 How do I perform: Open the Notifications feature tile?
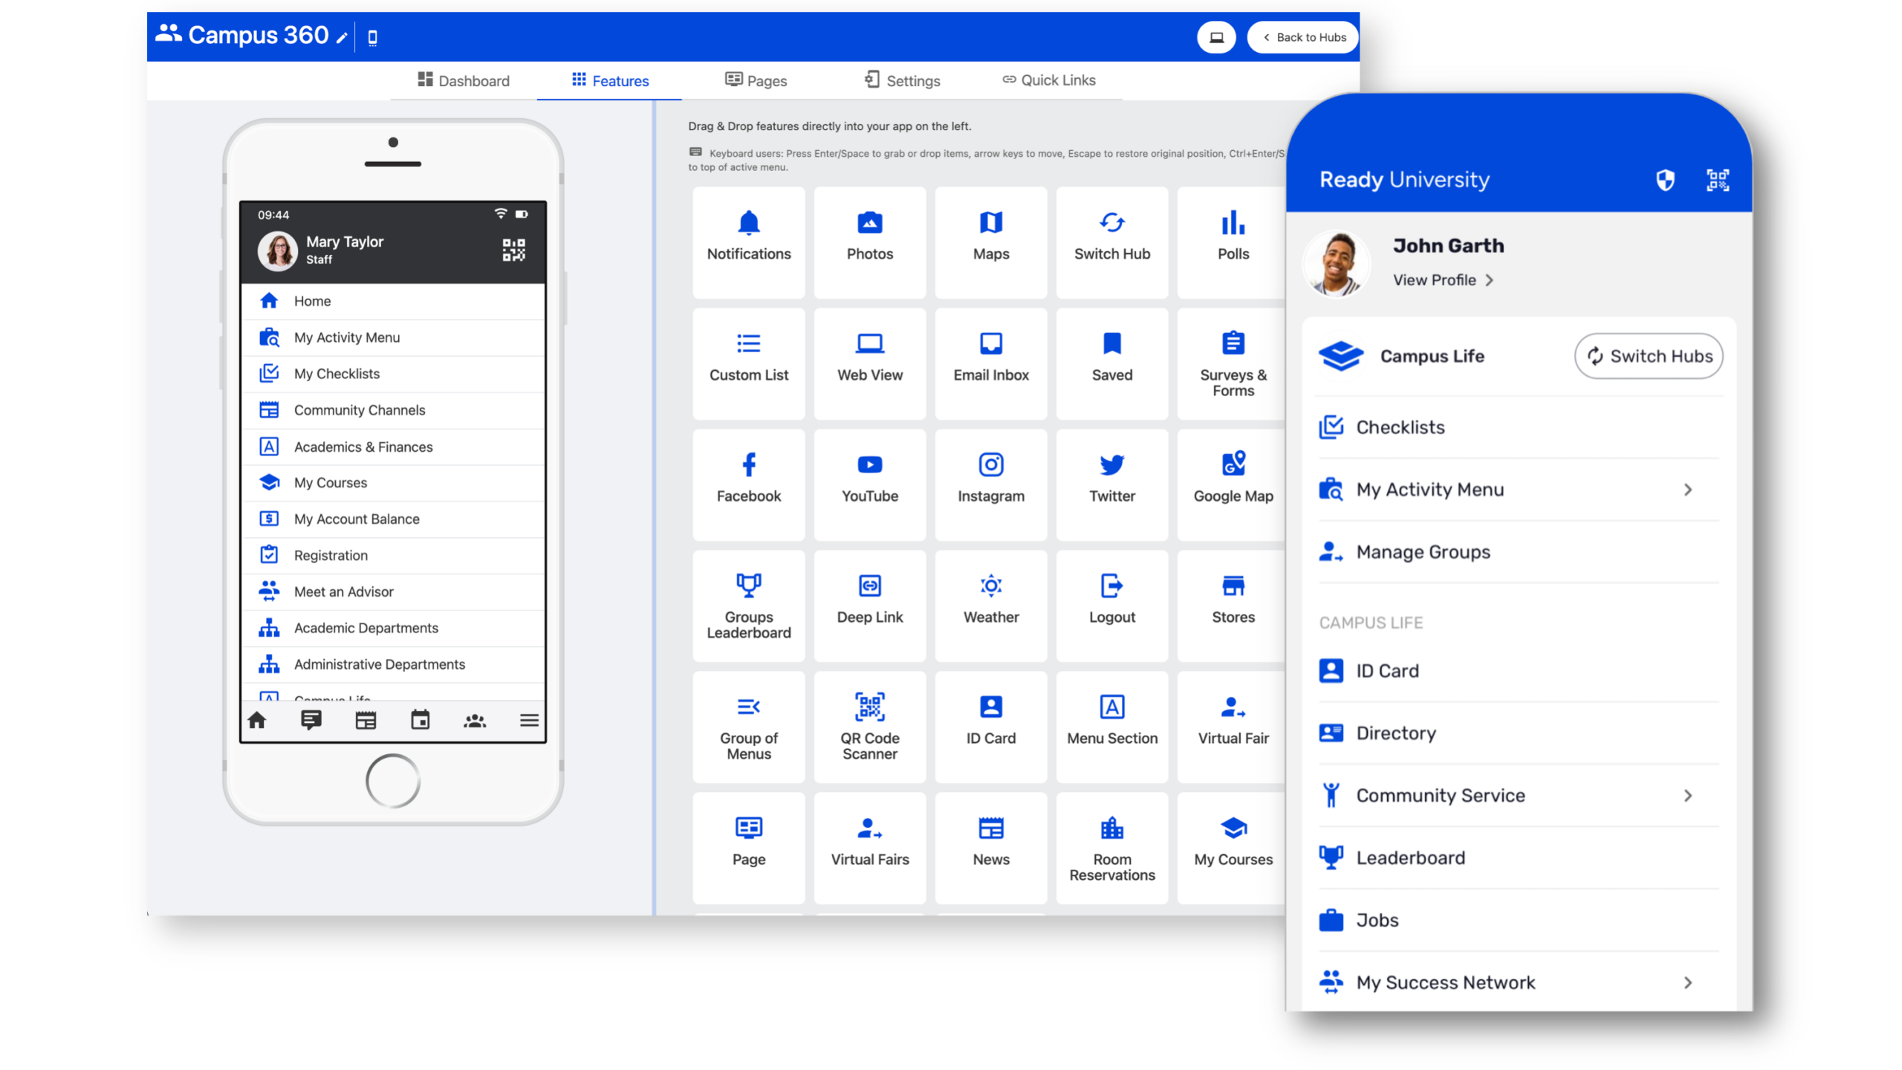[748, 242]
